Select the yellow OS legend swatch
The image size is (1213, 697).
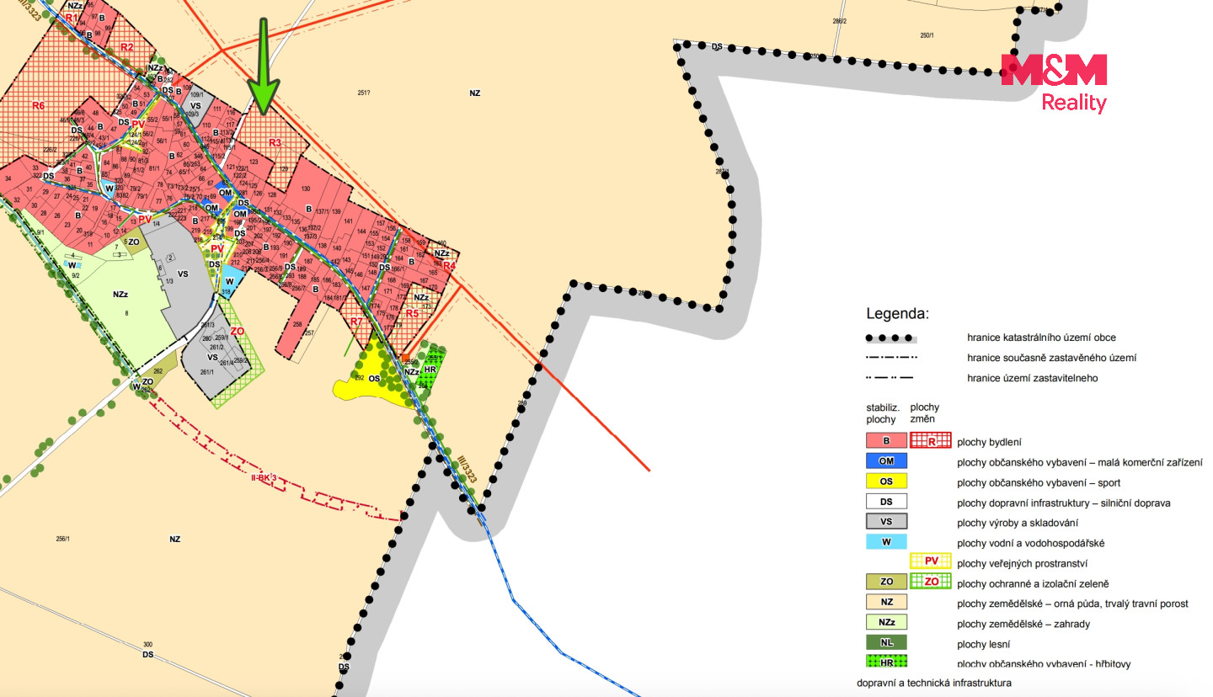click(x=886, y=482)
